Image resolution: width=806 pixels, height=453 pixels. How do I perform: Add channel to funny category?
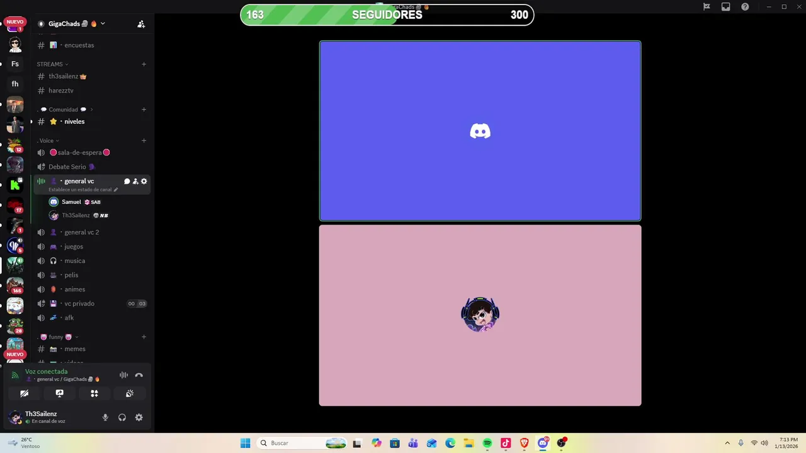(x=144, y=337)
